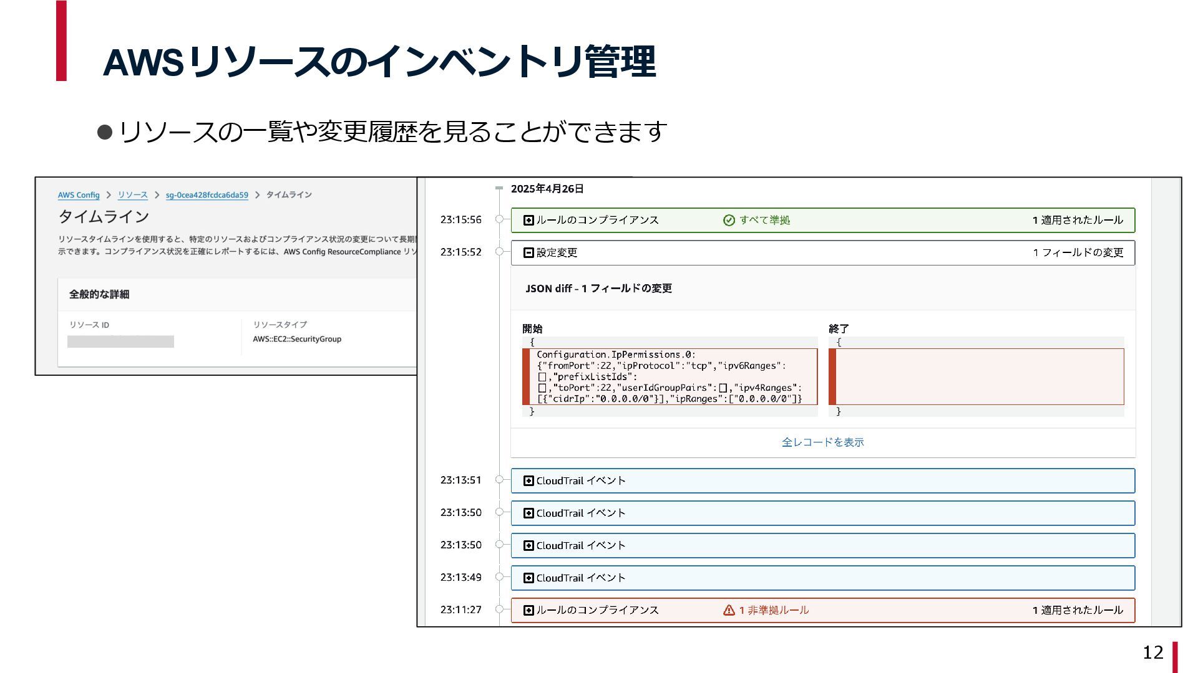Expand the CloudTrail event at 23:13:51

528,480
